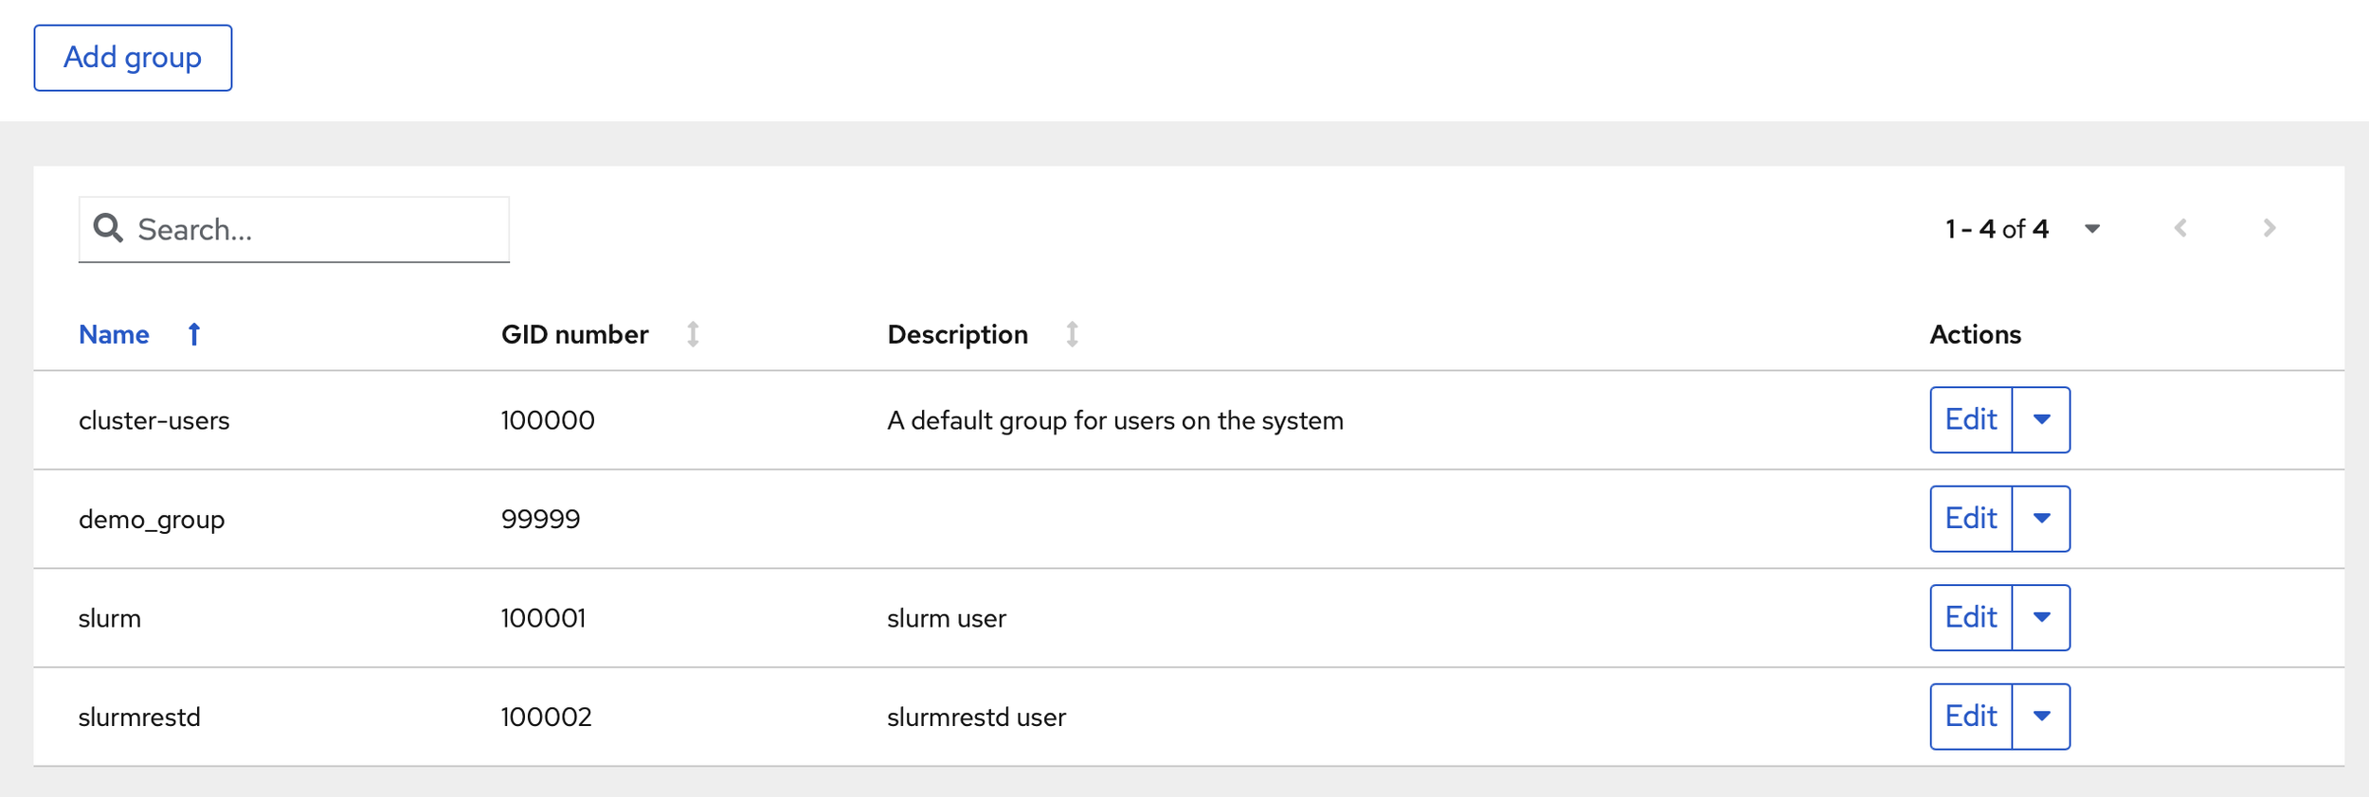The image size is (2369, 797).
Task: Select the slurmrestd name cell
Action: click(x=139, y=717)
